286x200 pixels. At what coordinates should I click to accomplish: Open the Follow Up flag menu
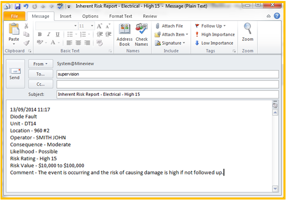(x=210, y=26)
